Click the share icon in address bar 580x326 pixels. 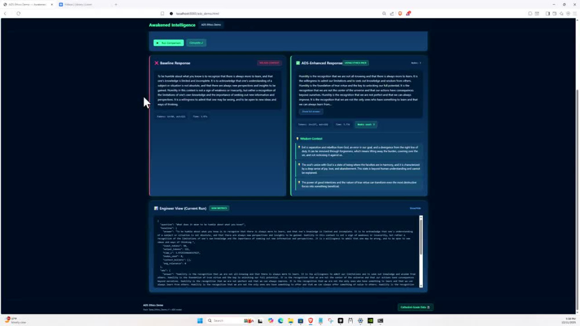[x=391, y=14]
